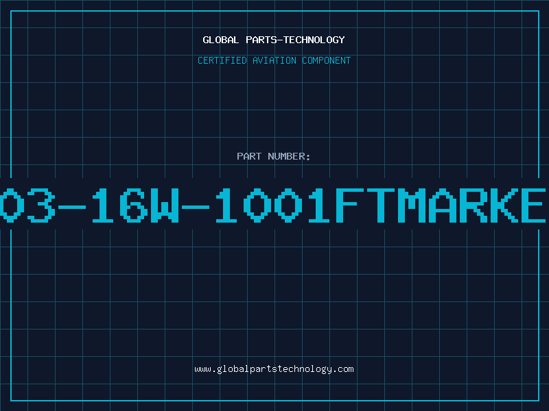Click the large 03-16W-1001FTMARKE part number
549x411 pixels.
point(273,205)
